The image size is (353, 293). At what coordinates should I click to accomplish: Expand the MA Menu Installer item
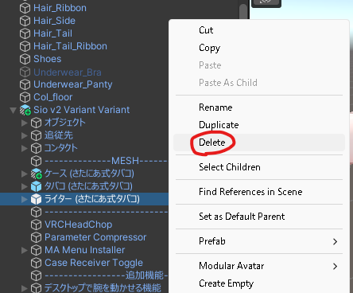[x=25, y=250]
